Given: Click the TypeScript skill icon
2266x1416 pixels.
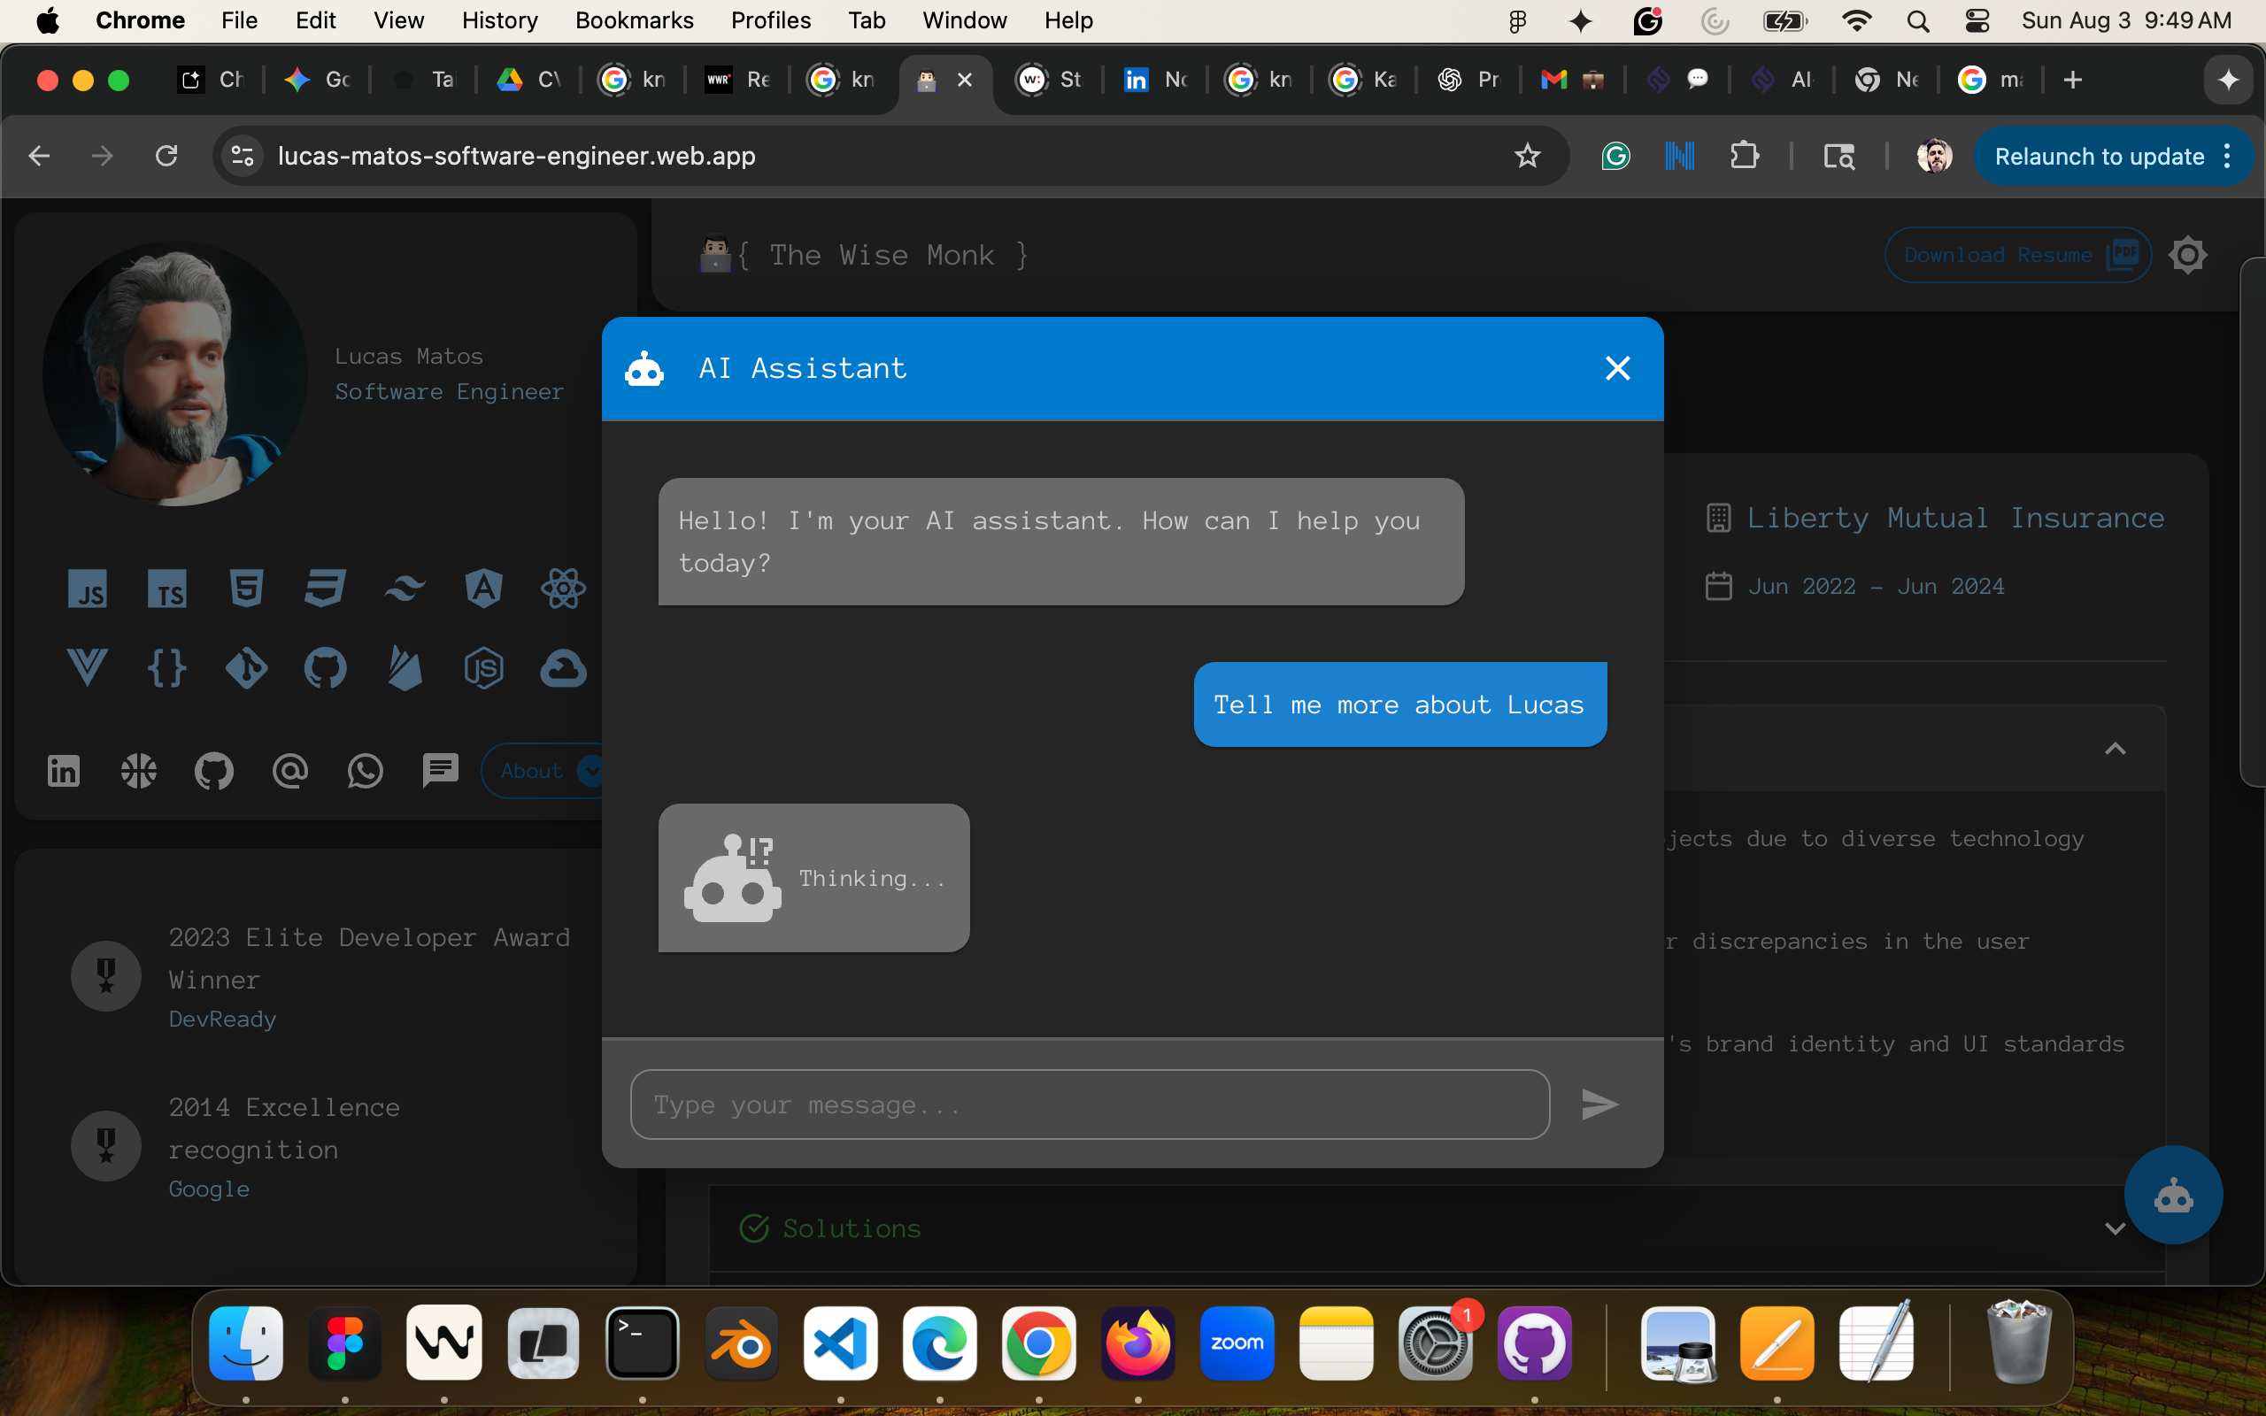Looking at the screenshot, I should tap(166, 589).
